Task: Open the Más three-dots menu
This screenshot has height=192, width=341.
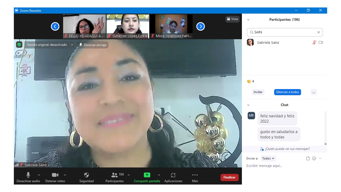Action: (195, 175)
